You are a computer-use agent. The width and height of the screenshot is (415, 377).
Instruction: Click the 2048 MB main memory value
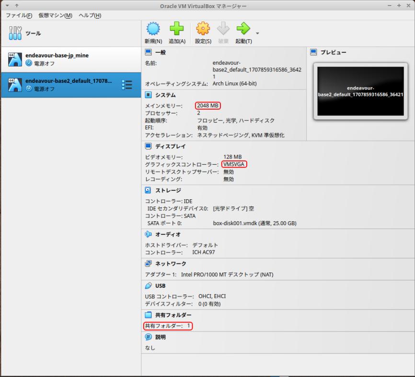pyautogui.click(x=208, y=105)
